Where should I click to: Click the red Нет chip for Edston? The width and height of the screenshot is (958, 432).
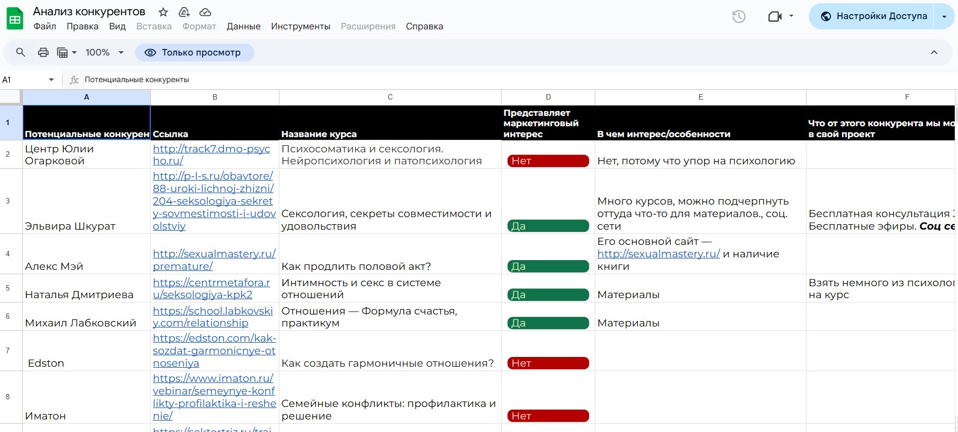tap(548, 363)
